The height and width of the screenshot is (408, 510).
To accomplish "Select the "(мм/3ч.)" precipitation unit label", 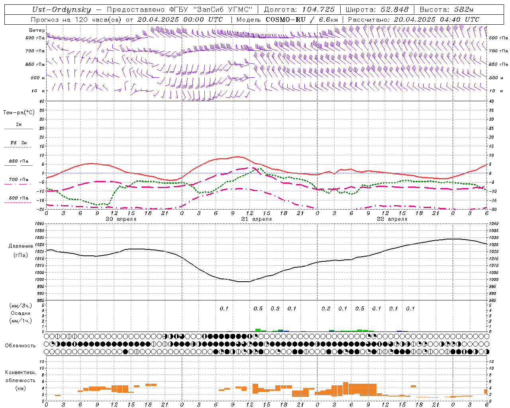I will pos(21,306).
